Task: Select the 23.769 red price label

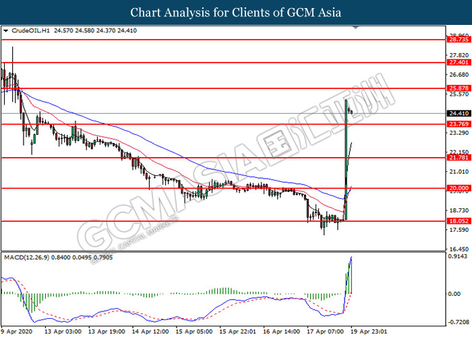Action: click(x=459, y=124)
